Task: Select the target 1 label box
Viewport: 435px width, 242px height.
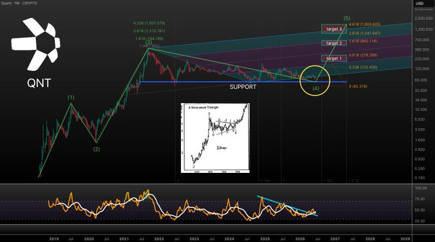Action: tap(334, 58)
